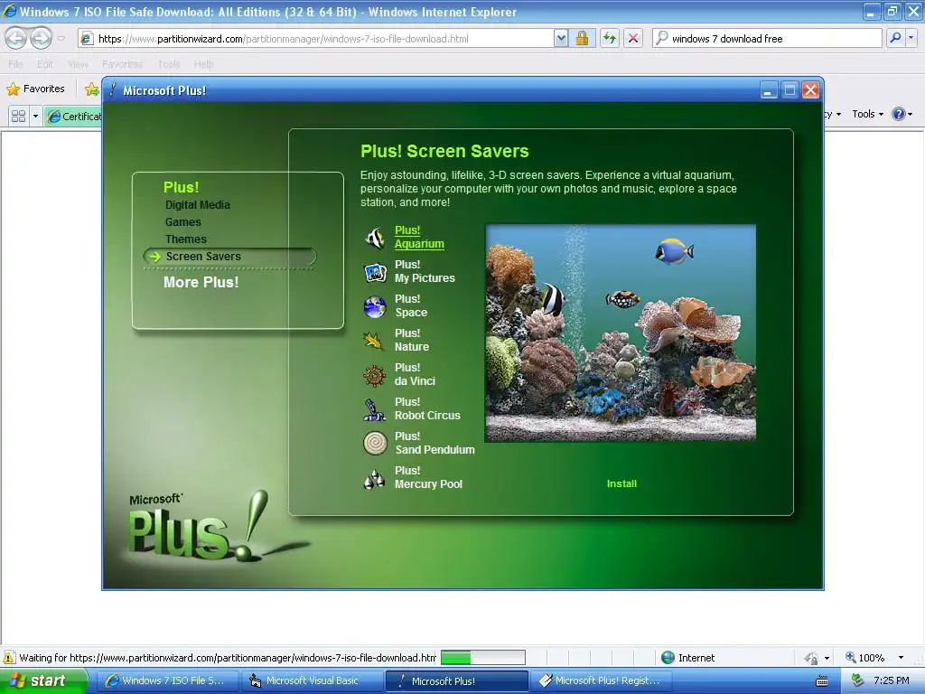Click the page loading progress bar
This screenshot has height=694, width=925.
coord(483,658)
